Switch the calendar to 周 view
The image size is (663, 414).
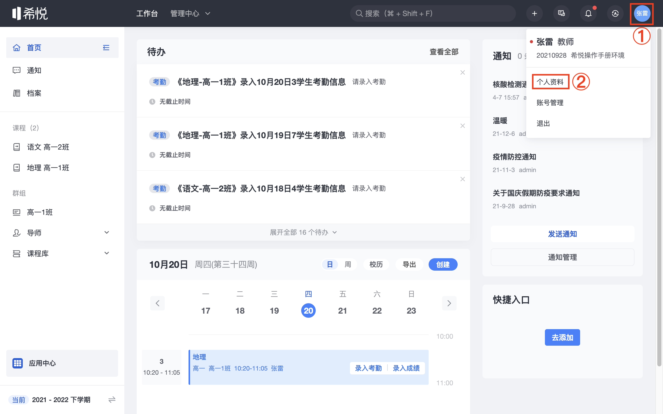[x=348, y=264]
